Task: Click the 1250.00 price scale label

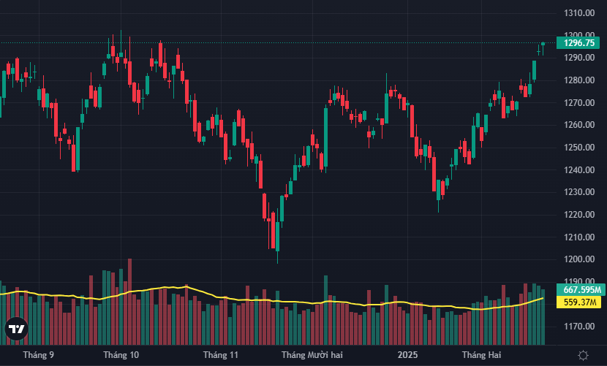Action: tap(579, 148)
